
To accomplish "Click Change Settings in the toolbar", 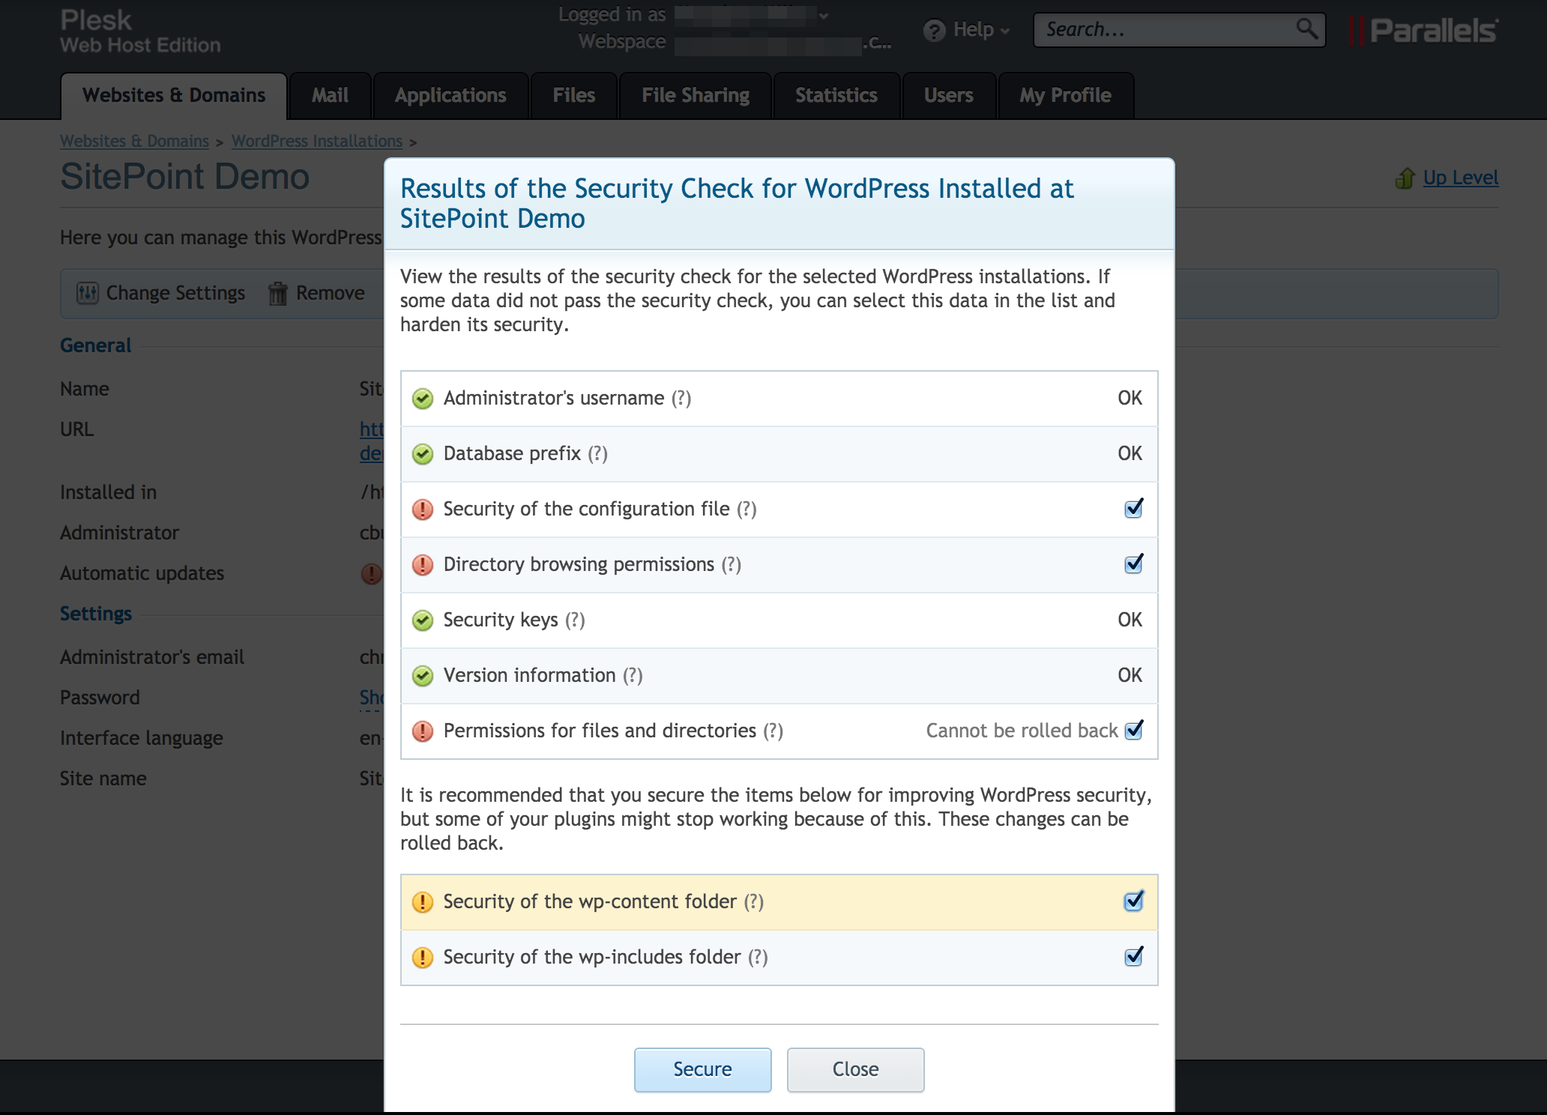I will point(161,293).
